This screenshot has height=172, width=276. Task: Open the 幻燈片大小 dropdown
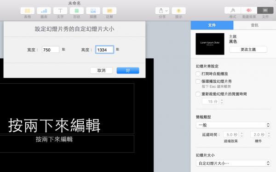pyautogui.click(x=233, y=163)
